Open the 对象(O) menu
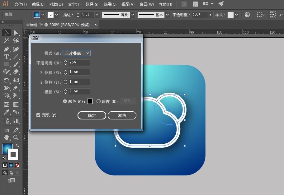The image size is (284, 195). (56, 4)
